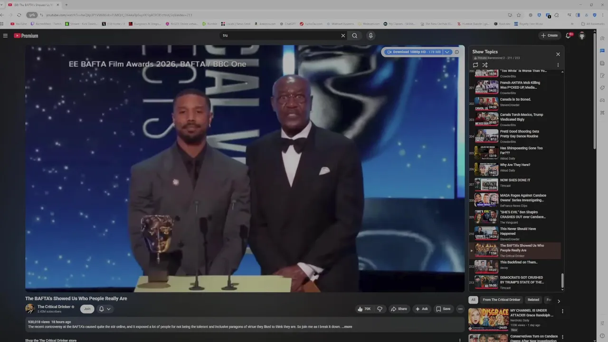Bookmark this page with the star icon
The image size is (608, 342).
[519, 15]
